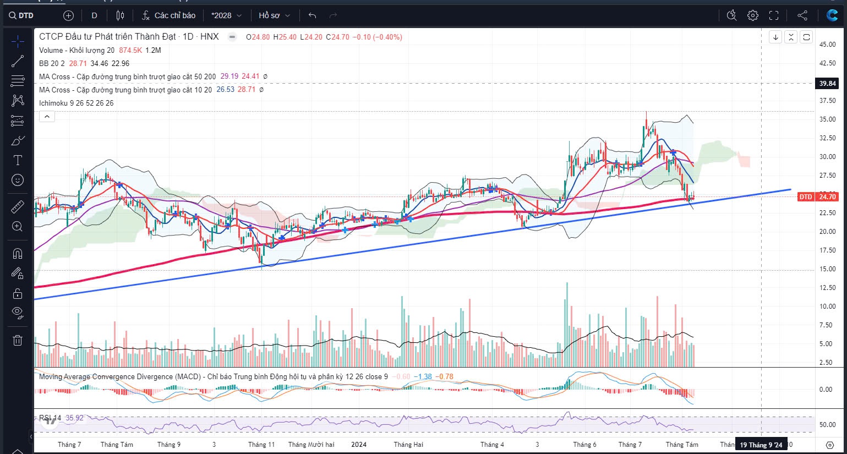
Task: Toggle magnet mode for drawings
Action: (x=18, y=253)
